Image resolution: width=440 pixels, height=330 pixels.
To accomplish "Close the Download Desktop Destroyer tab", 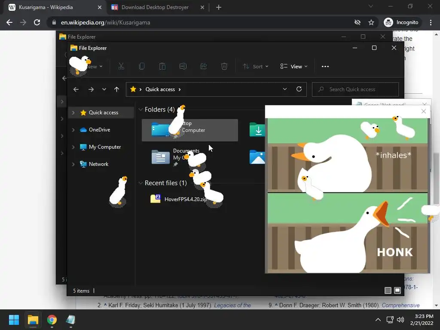I will coord(202,7).
